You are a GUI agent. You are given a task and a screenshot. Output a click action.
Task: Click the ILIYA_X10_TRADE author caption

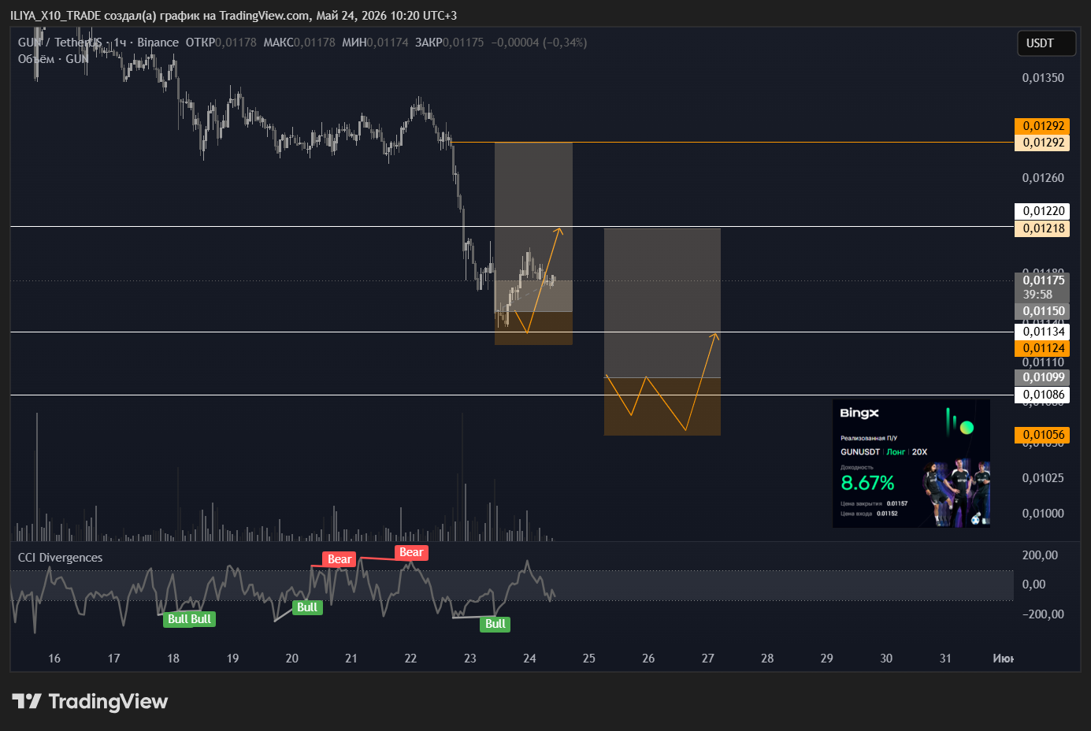(55, 16)
